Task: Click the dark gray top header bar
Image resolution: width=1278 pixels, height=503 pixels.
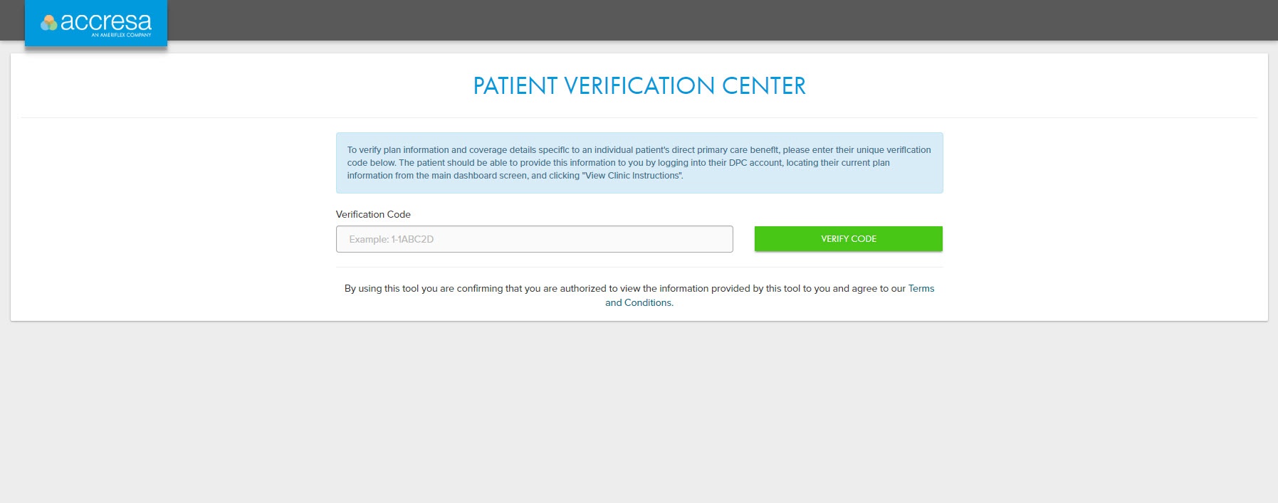Action: pos(712,20)
